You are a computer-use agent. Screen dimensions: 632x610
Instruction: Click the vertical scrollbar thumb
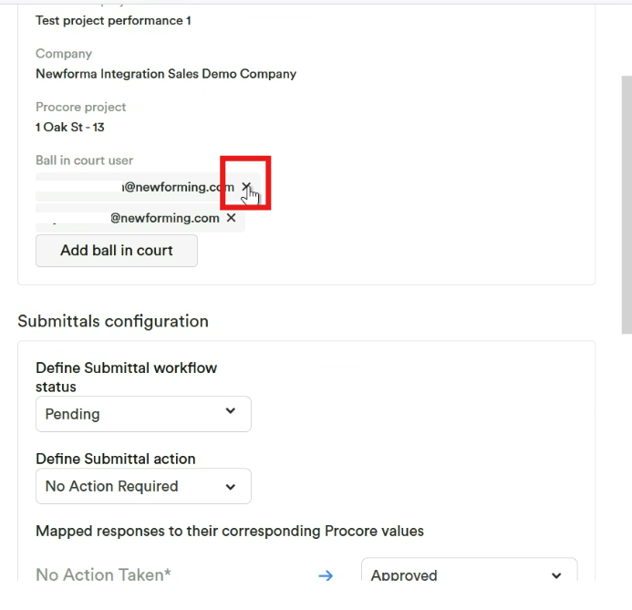click(627, 204)
